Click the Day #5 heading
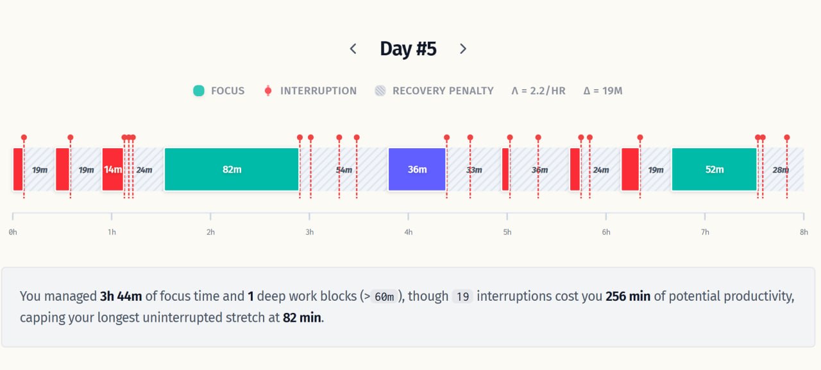Screen dimensions: 821x370 point(408,49)
